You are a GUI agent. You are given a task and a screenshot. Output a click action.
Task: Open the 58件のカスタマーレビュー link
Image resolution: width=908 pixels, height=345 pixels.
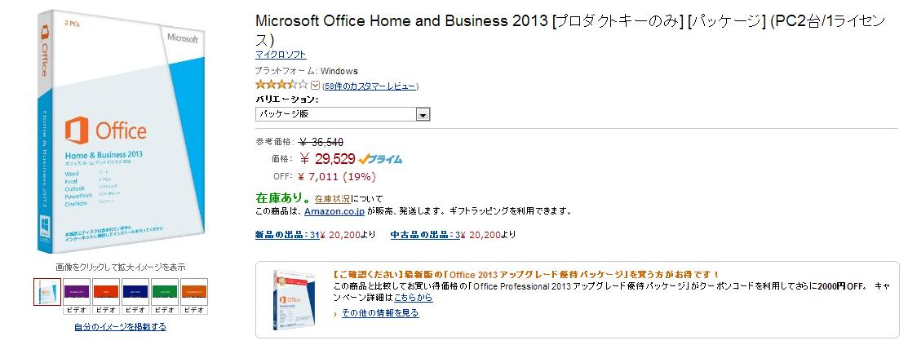pos(370,86)
